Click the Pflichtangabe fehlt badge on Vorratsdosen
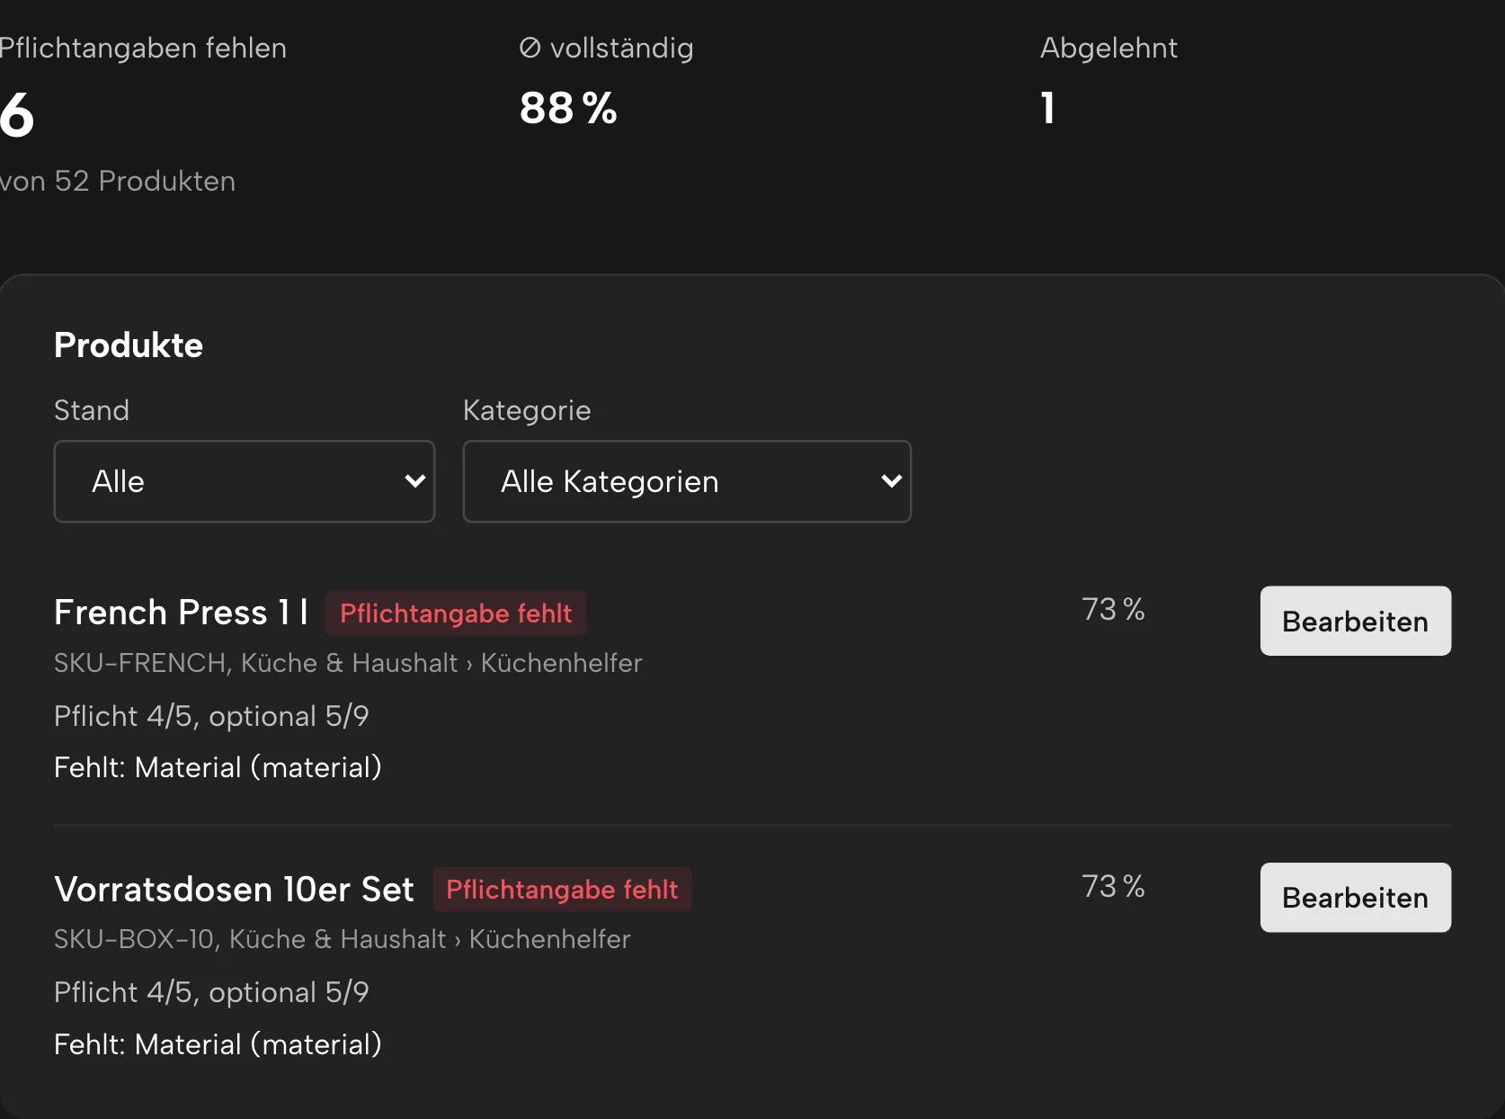 (x=562, y=890)
